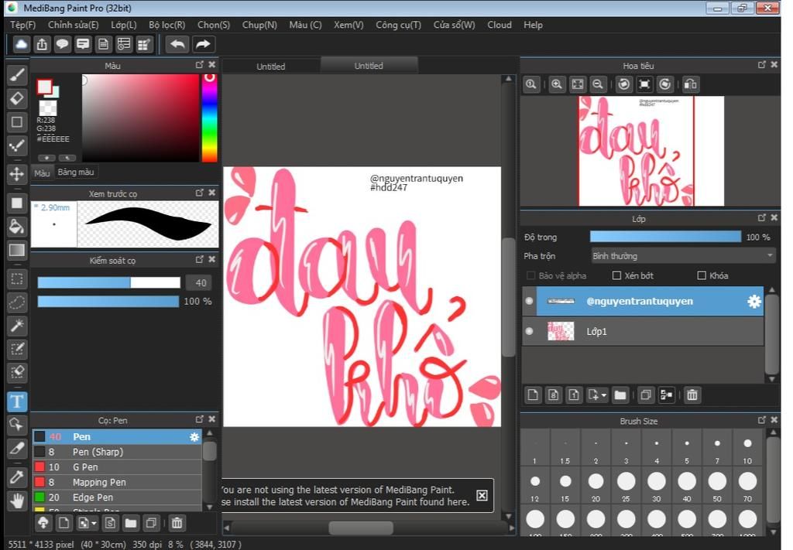
Task: Select the Eraser tool
Action: click(17, 98)
